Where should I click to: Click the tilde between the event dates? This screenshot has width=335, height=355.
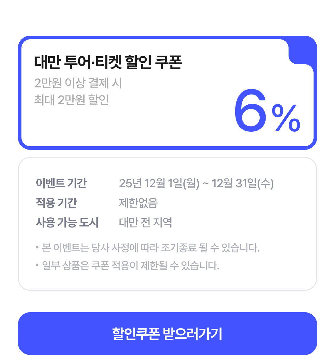pos(205,183)
